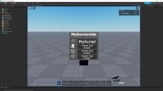Select the Glock hotbar slot
Viewport: 163px width, 91px height.
(x=70, y=83)
